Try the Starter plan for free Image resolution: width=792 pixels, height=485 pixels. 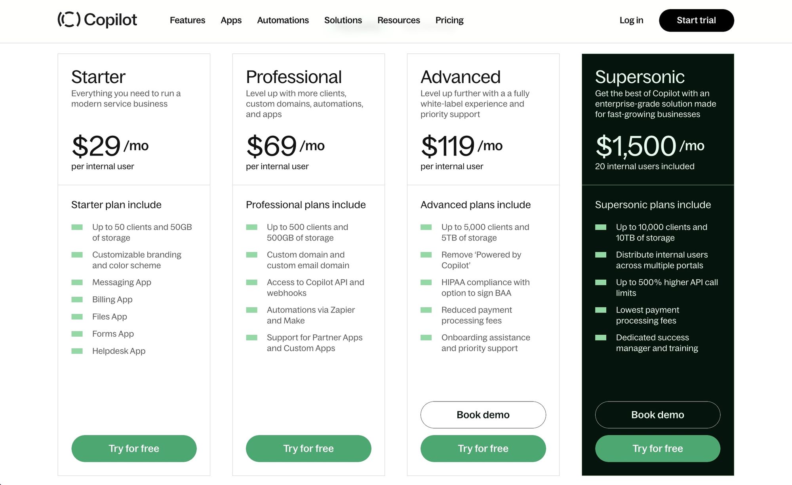tap(134, 448)
